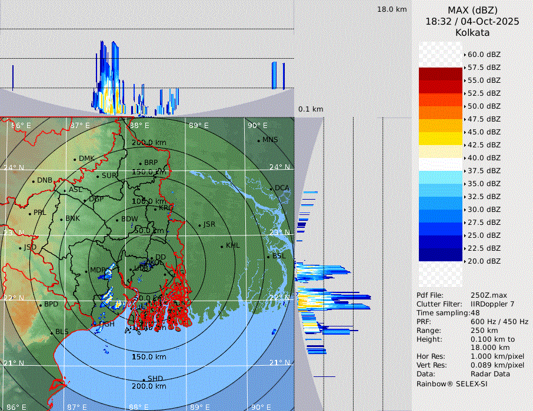Click the BLS station marker
Screen dimensions: 533x411
pos(51,332)
